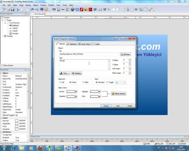Insert a new Label (Abc) object
Screen dimensions: 189x151
63,9
